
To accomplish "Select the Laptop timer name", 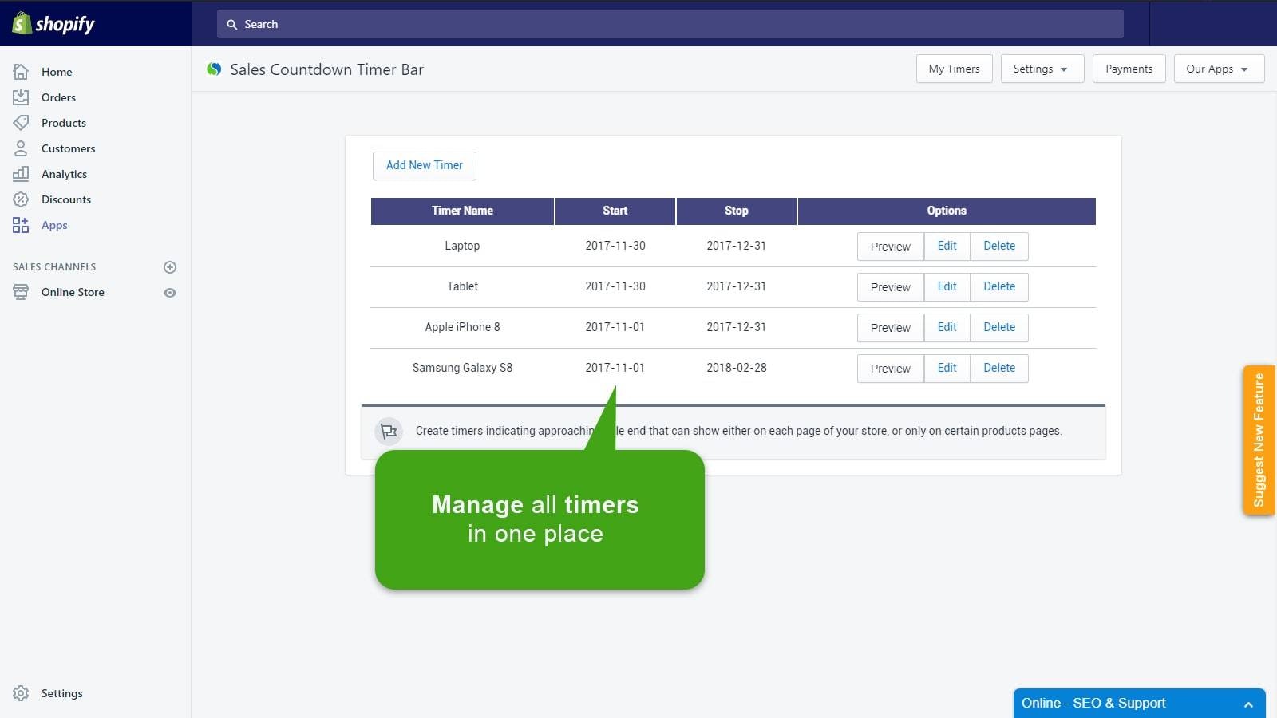I will pyautogui.click(x=462, y=246).
